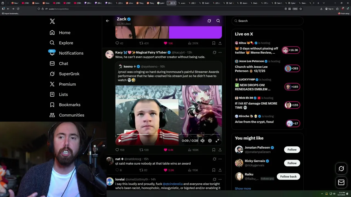The width and height of the screenshot is (351, 197).
Task: Expand the video to fullscreen
Action: tap(217, 141)
